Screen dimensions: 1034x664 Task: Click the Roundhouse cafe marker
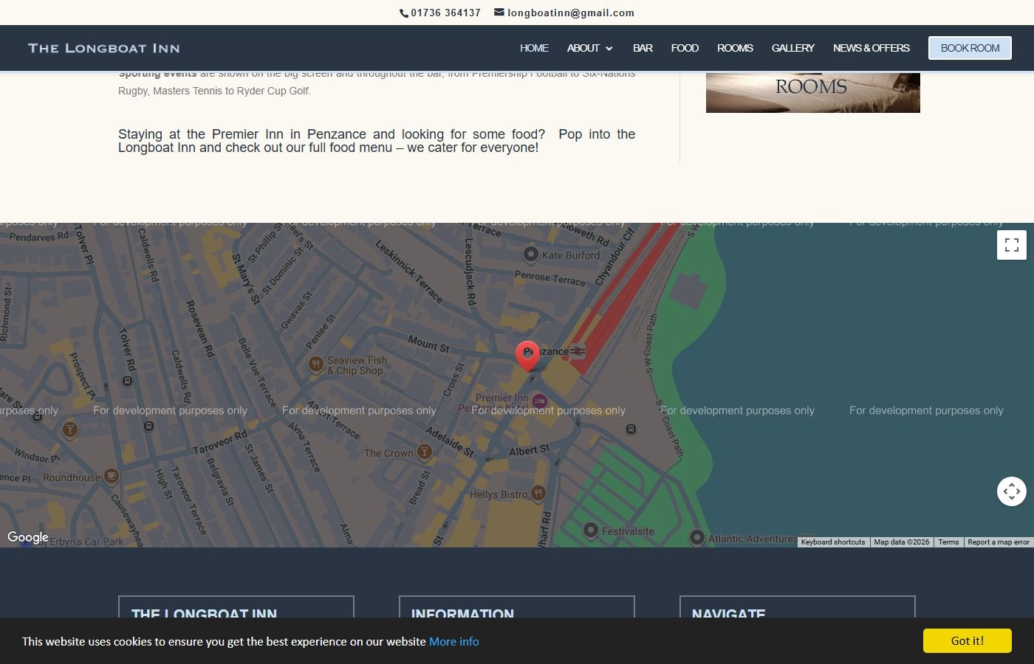click(x=112, y=476)
